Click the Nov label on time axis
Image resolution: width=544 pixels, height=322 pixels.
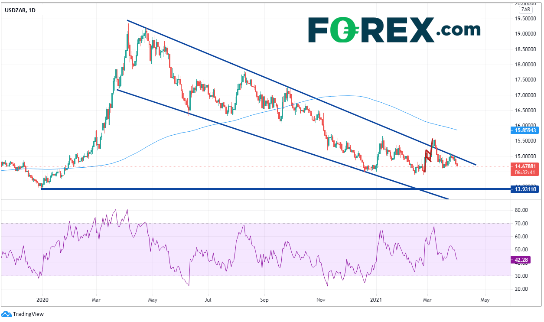(321, 299)
